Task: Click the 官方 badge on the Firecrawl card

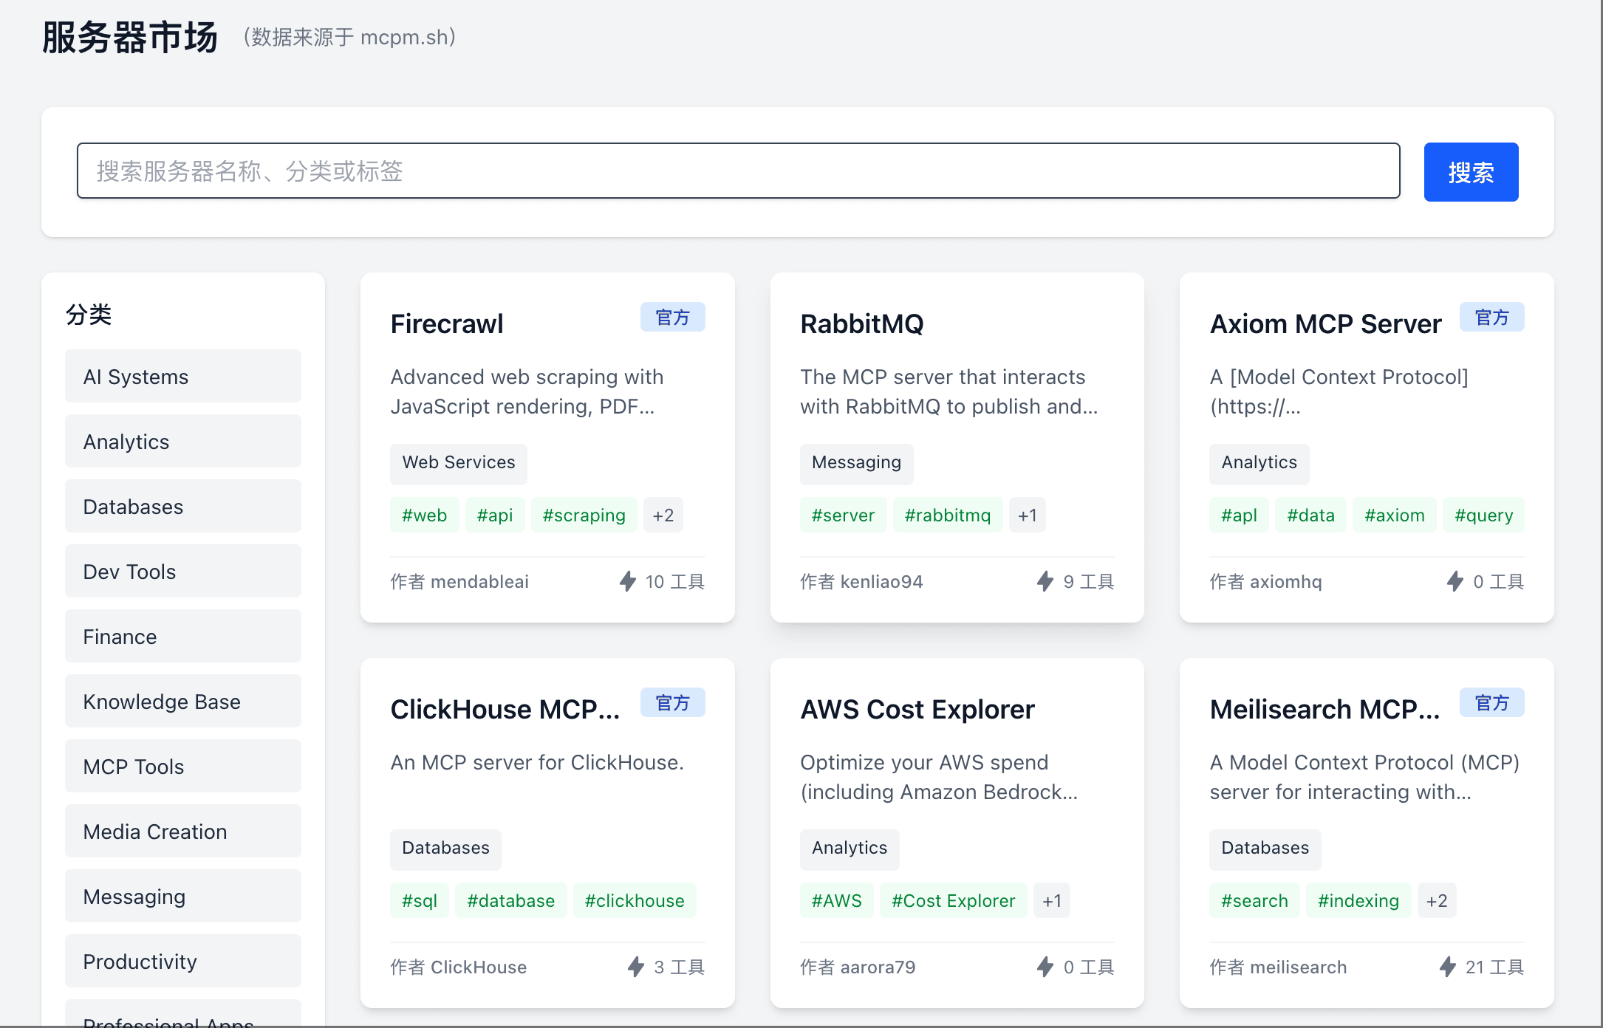Action: (672, 318)
